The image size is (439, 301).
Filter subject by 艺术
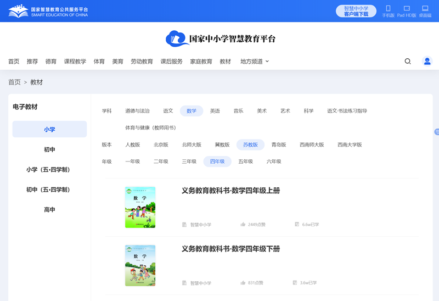285,111
